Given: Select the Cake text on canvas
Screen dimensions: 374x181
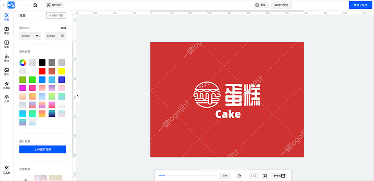Looking at the screenshot, I should [x=228, y=114].
